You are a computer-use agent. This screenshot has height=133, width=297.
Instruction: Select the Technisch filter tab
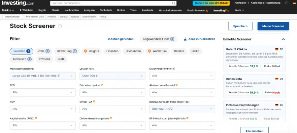tap(22, 59)
